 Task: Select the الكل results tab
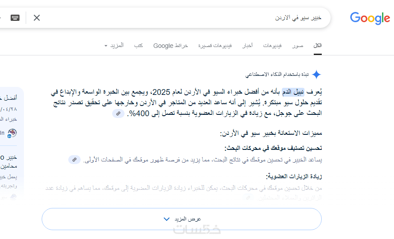point(318,46)
